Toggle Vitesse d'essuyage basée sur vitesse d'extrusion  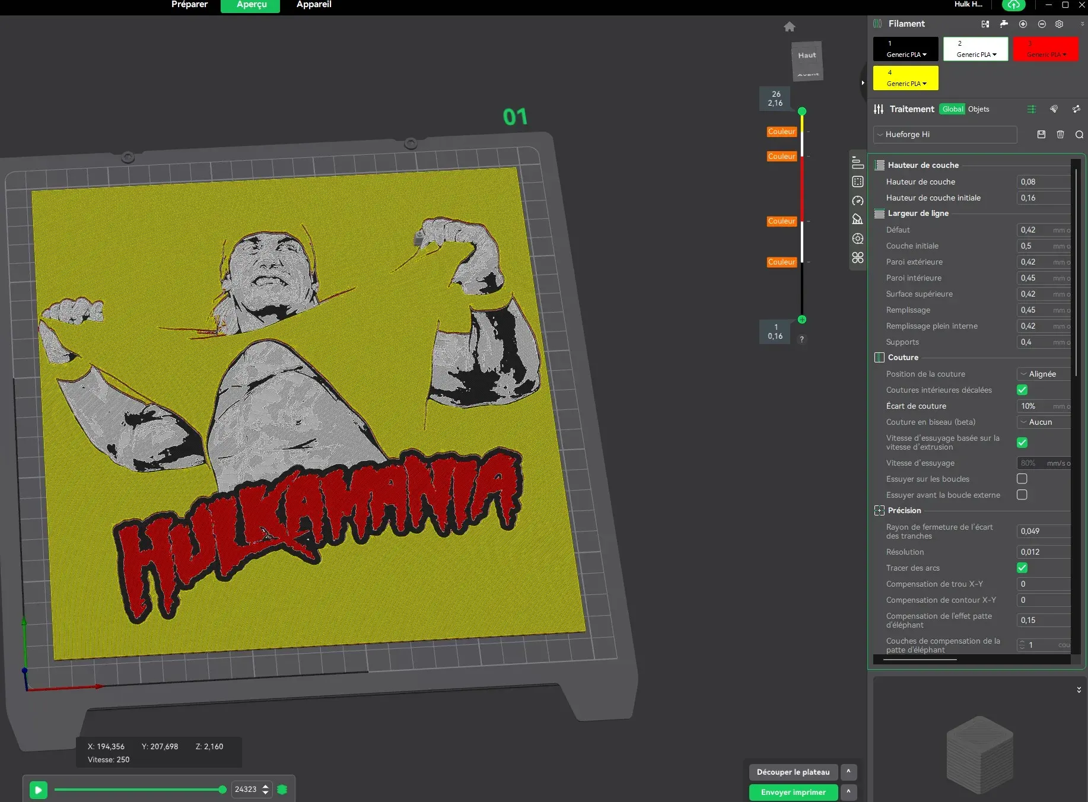(1022, 443)
